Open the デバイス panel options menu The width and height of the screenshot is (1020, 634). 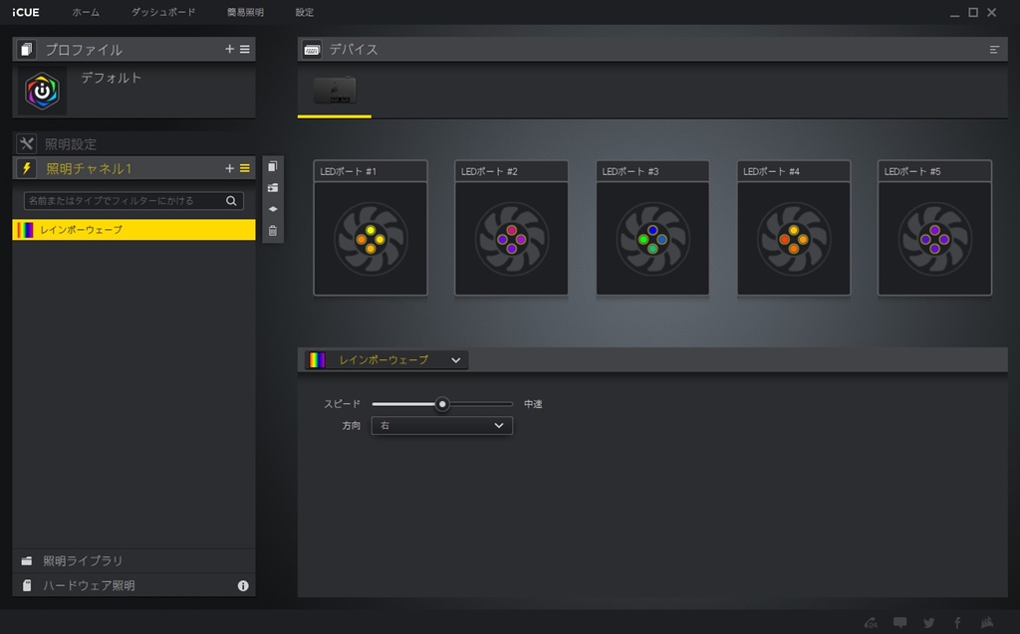994,50
